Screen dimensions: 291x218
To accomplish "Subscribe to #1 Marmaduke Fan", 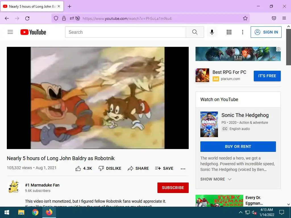I will point(173,188).
